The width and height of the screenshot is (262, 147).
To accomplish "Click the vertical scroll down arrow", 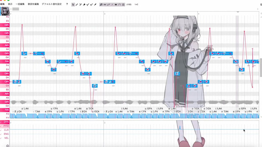I will 261,117.
